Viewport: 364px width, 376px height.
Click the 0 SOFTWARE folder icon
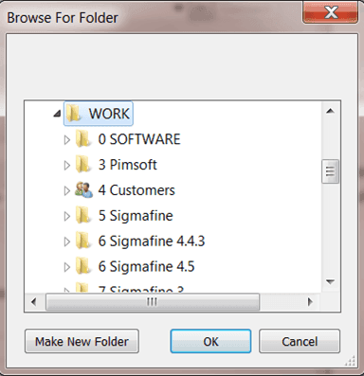coord(83,139)
